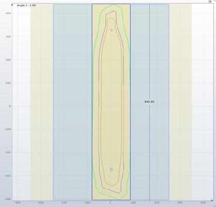
Task: Click the 0 tick label on vertical axis
Action: [10, 106]
